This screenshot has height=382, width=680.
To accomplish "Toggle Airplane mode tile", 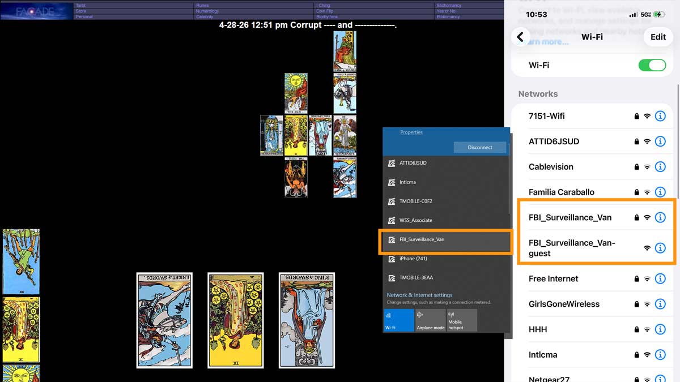I will click(x=430, y=320).
